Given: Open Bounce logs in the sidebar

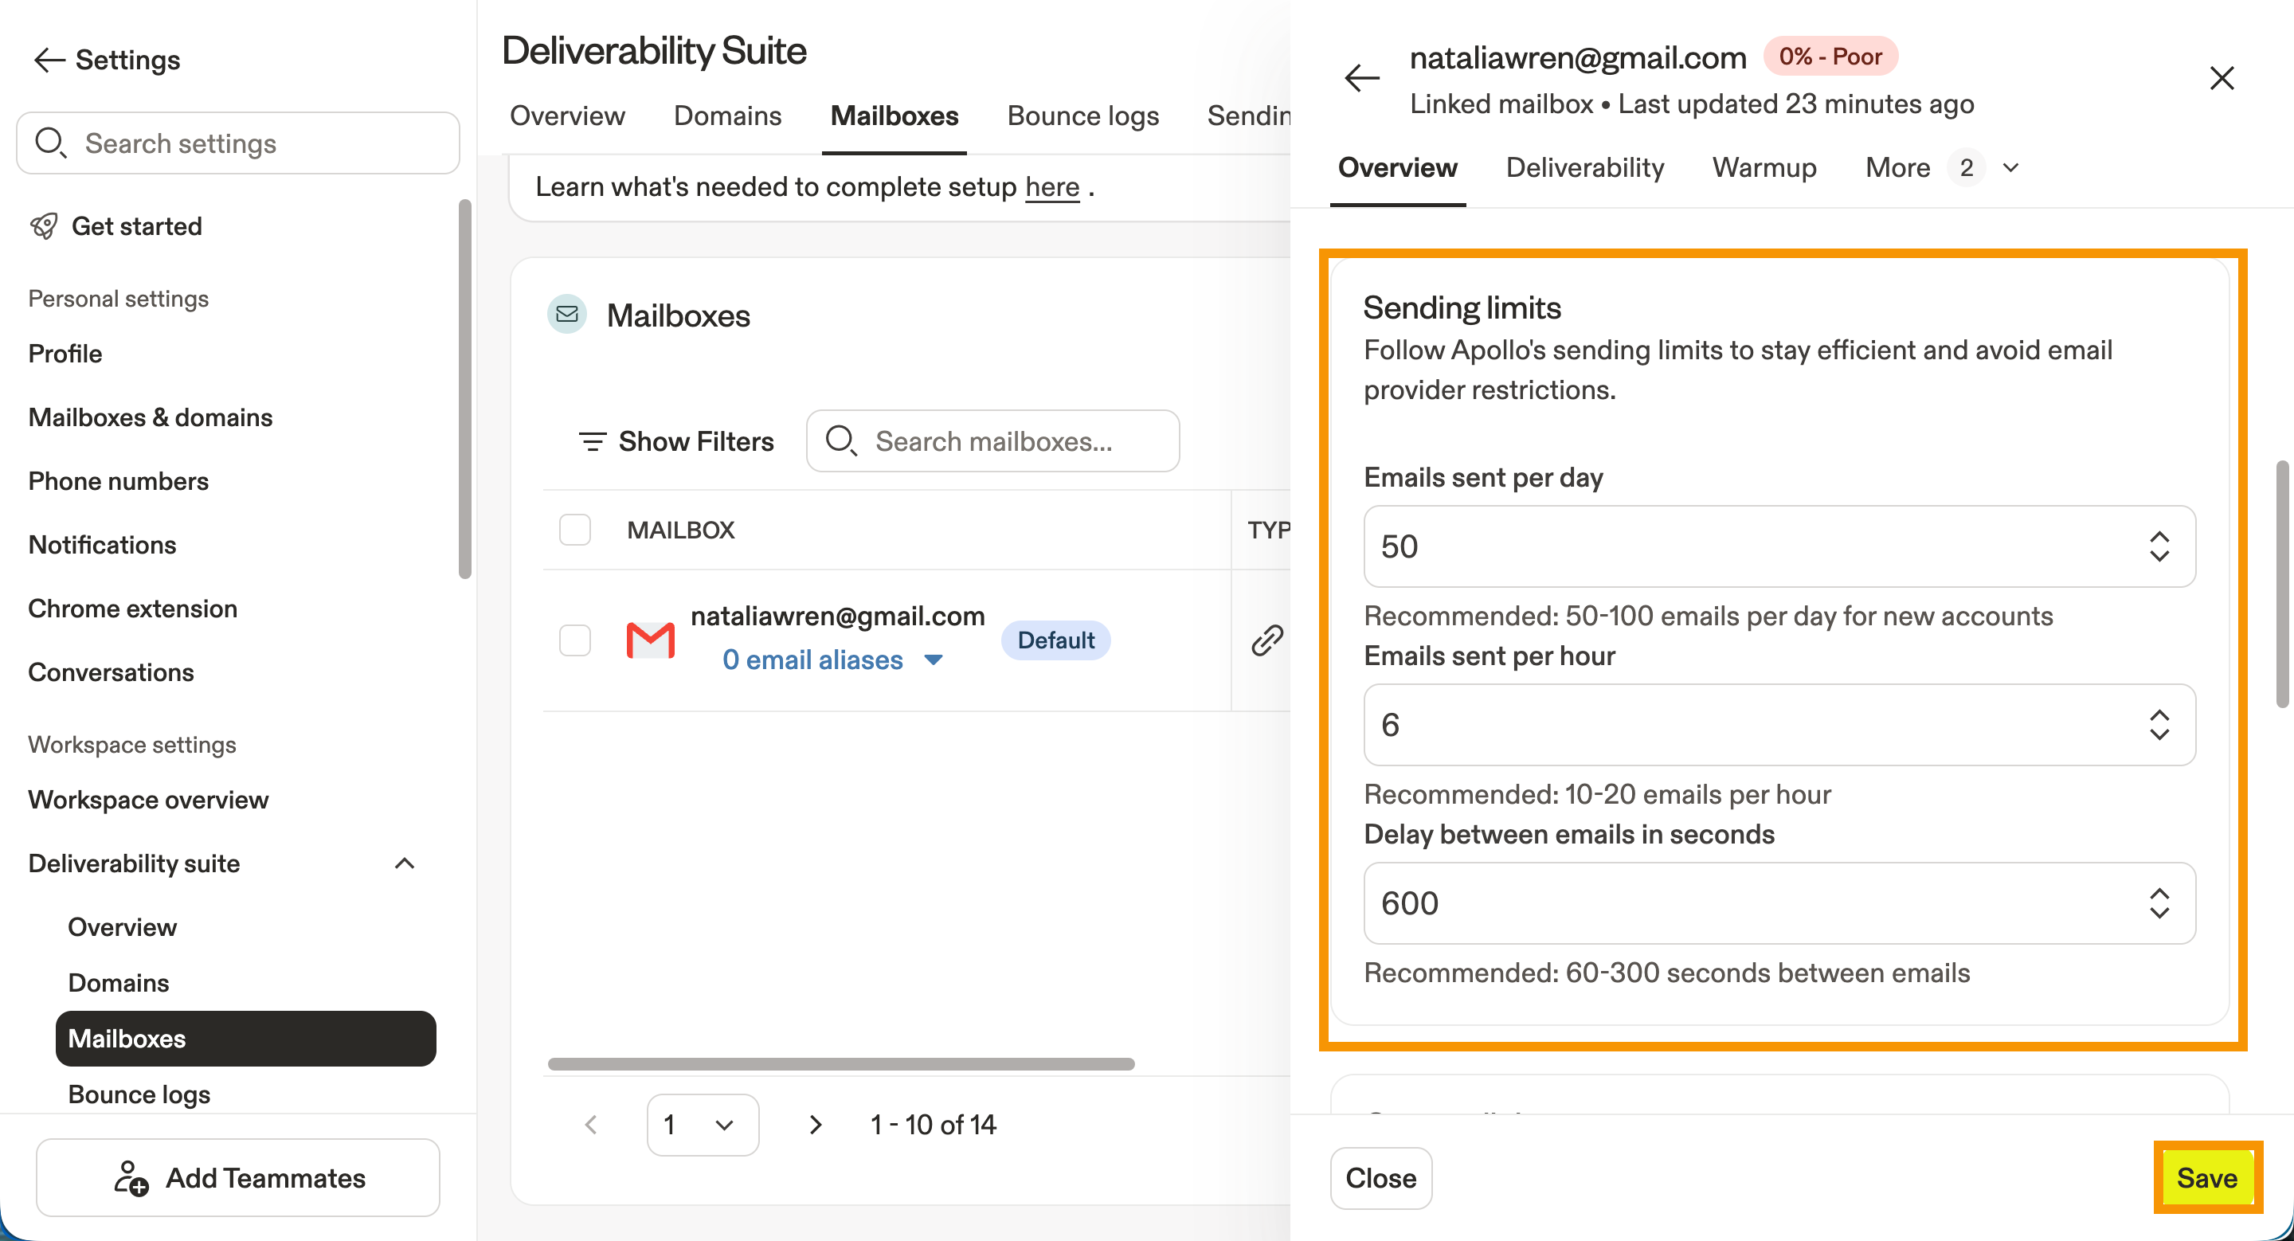Looking at the screenshot, I should coord(139,1094).
